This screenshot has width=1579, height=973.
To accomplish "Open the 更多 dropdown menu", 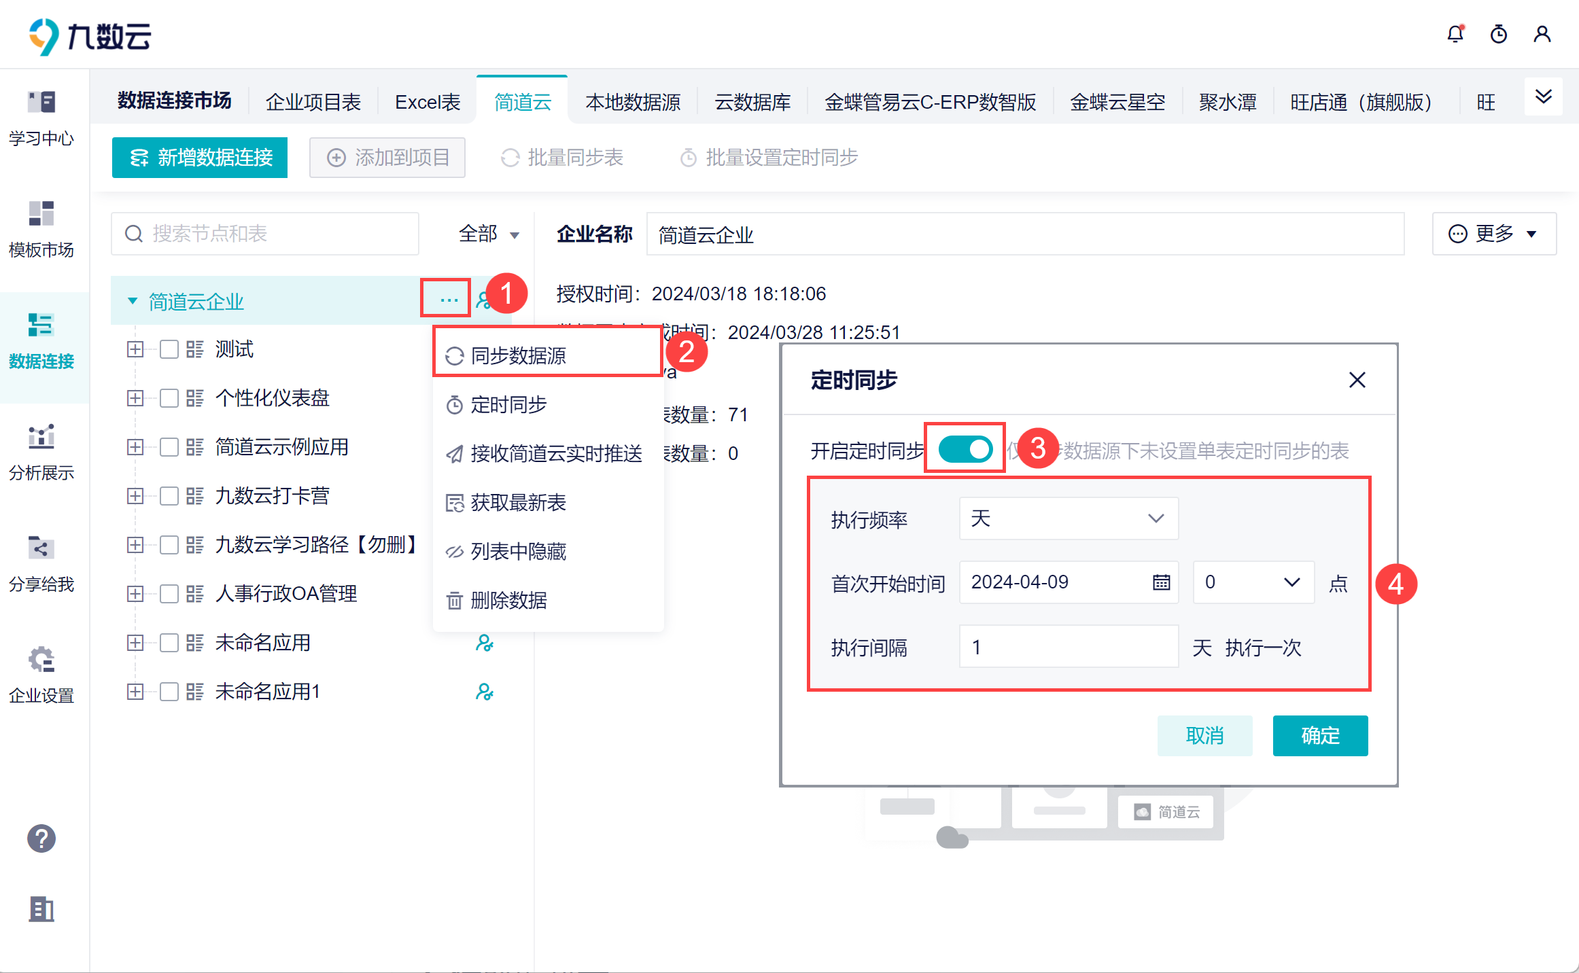I will (x=1493, y=234).
